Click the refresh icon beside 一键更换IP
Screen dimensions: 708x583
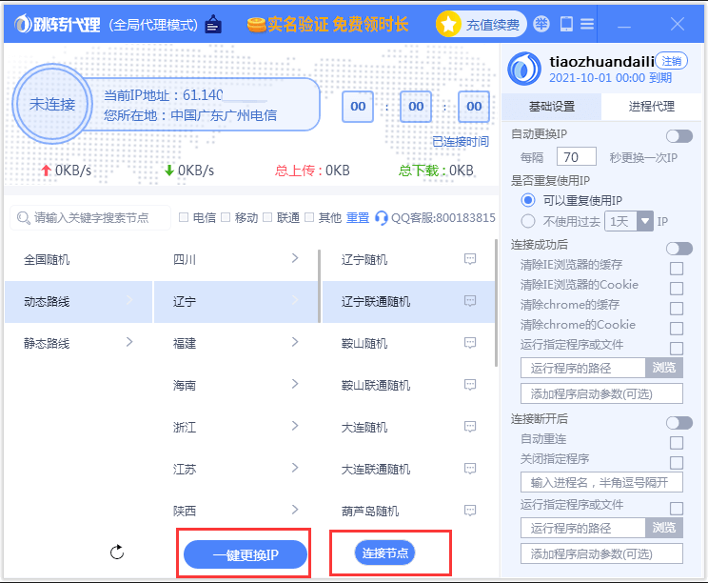pyautogui.click(x=118, y=552)
